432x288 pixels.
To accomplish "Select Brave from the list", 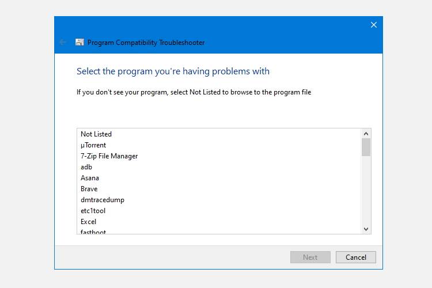I will point(89,189).
